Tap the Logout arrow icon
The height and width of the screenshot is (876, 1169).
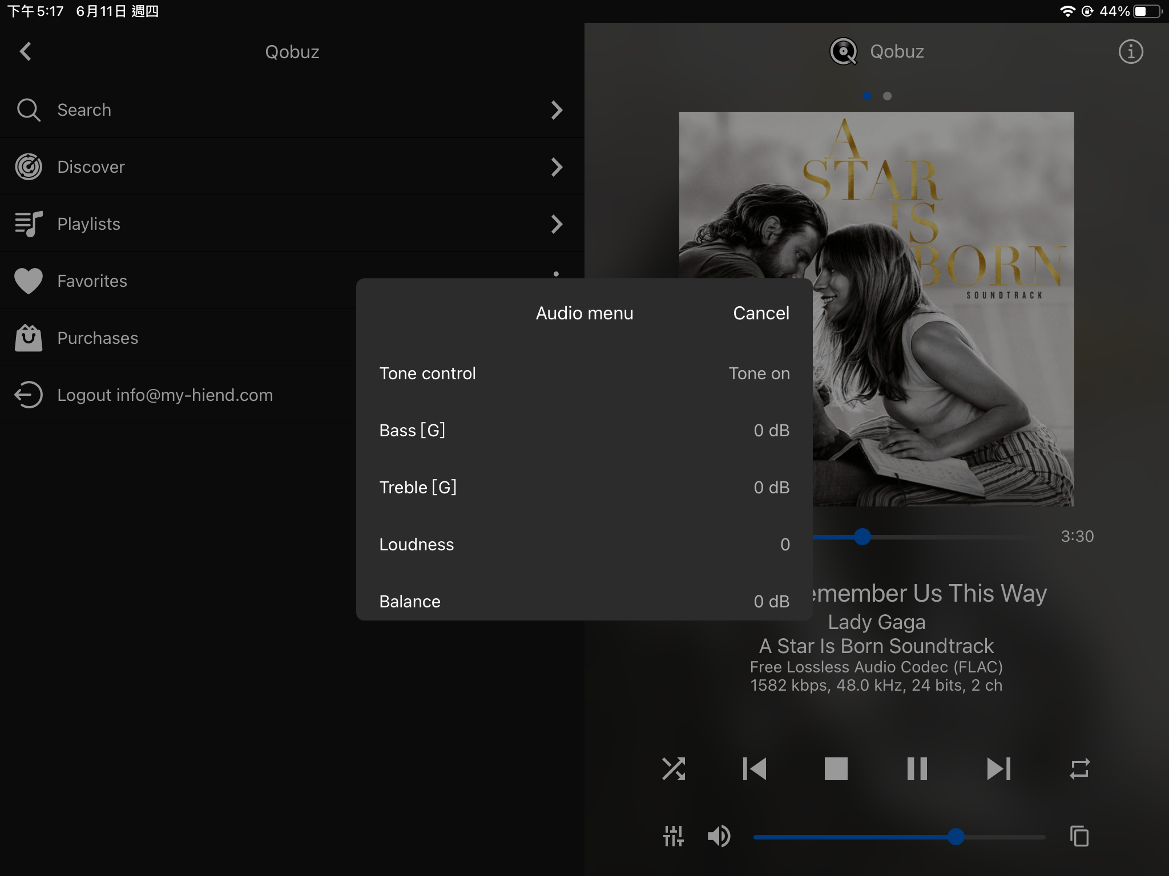coord(29,395)
